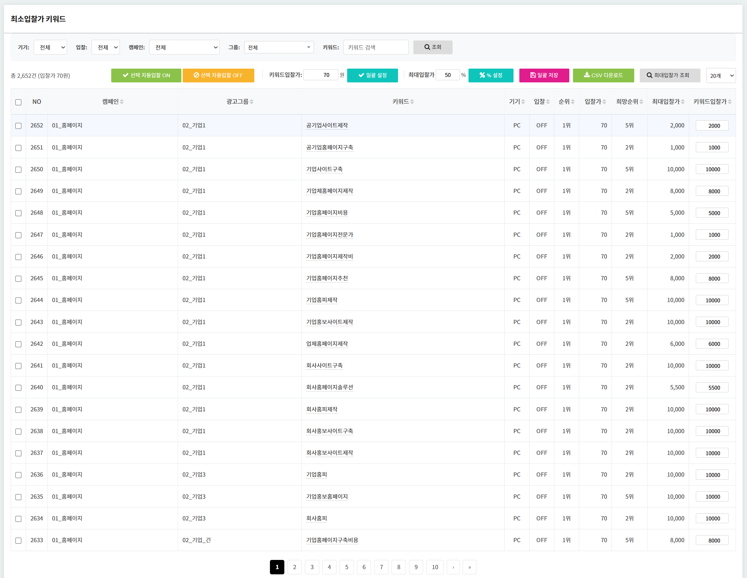Click CSV 다운로드 download button
Image resolution: width=747 pixels, height=578 pixels.
603,75
